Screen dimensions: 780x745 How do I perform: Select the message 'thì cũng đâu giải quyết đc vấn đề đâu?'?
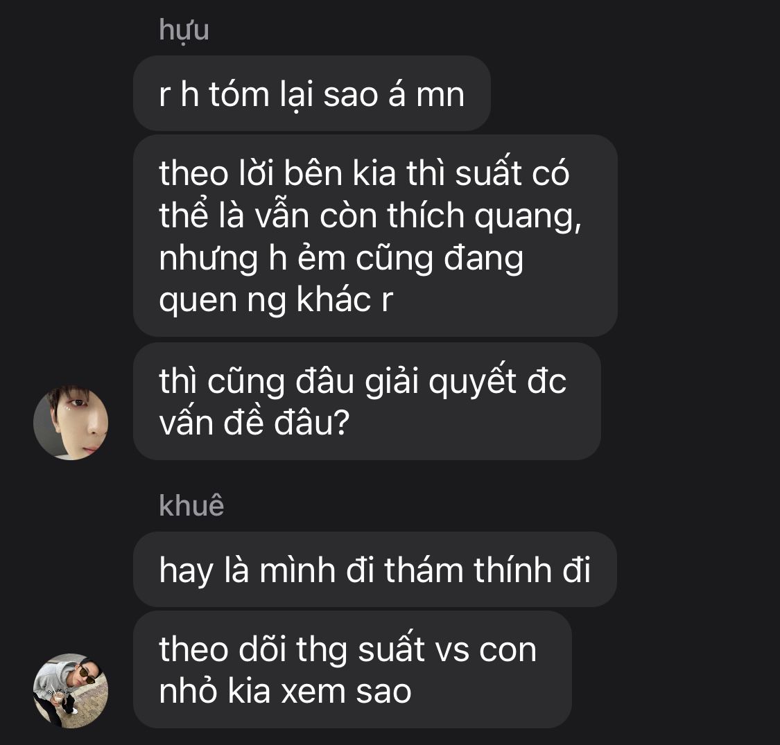(x=367, y=401)
